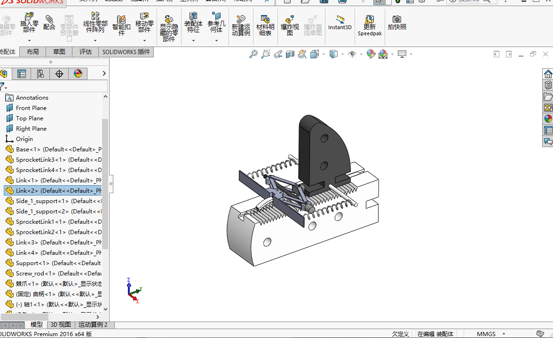This screenshot has width=553, height=338.
Task: Select the Mate (配合) tool
Action: [49, 23]
